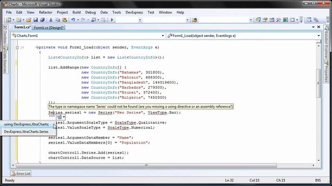Open the Help menu
This screenshot has width=332, height=186.
point(180,12)
